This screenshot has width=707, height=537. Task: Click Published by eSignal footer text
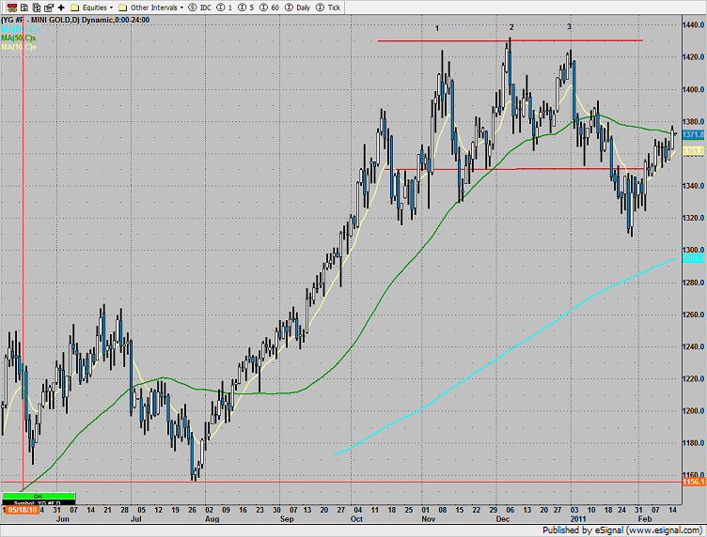621,530
